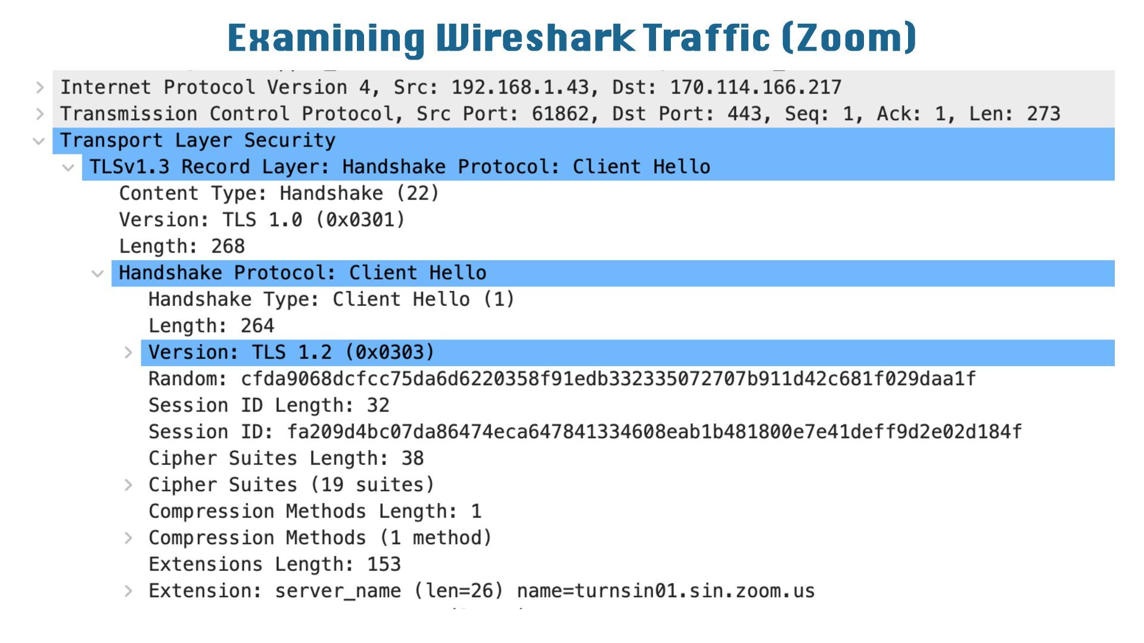The width and height of the screenshot is (1144, 643).
Task: Expand the Version: TLS 1.2 chevron
Action: point(128,352)
